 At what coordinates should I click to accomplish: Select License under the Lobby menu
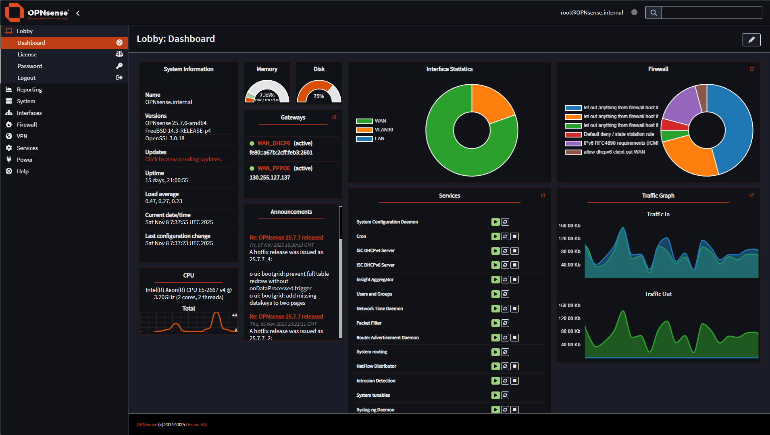[27, 54]
